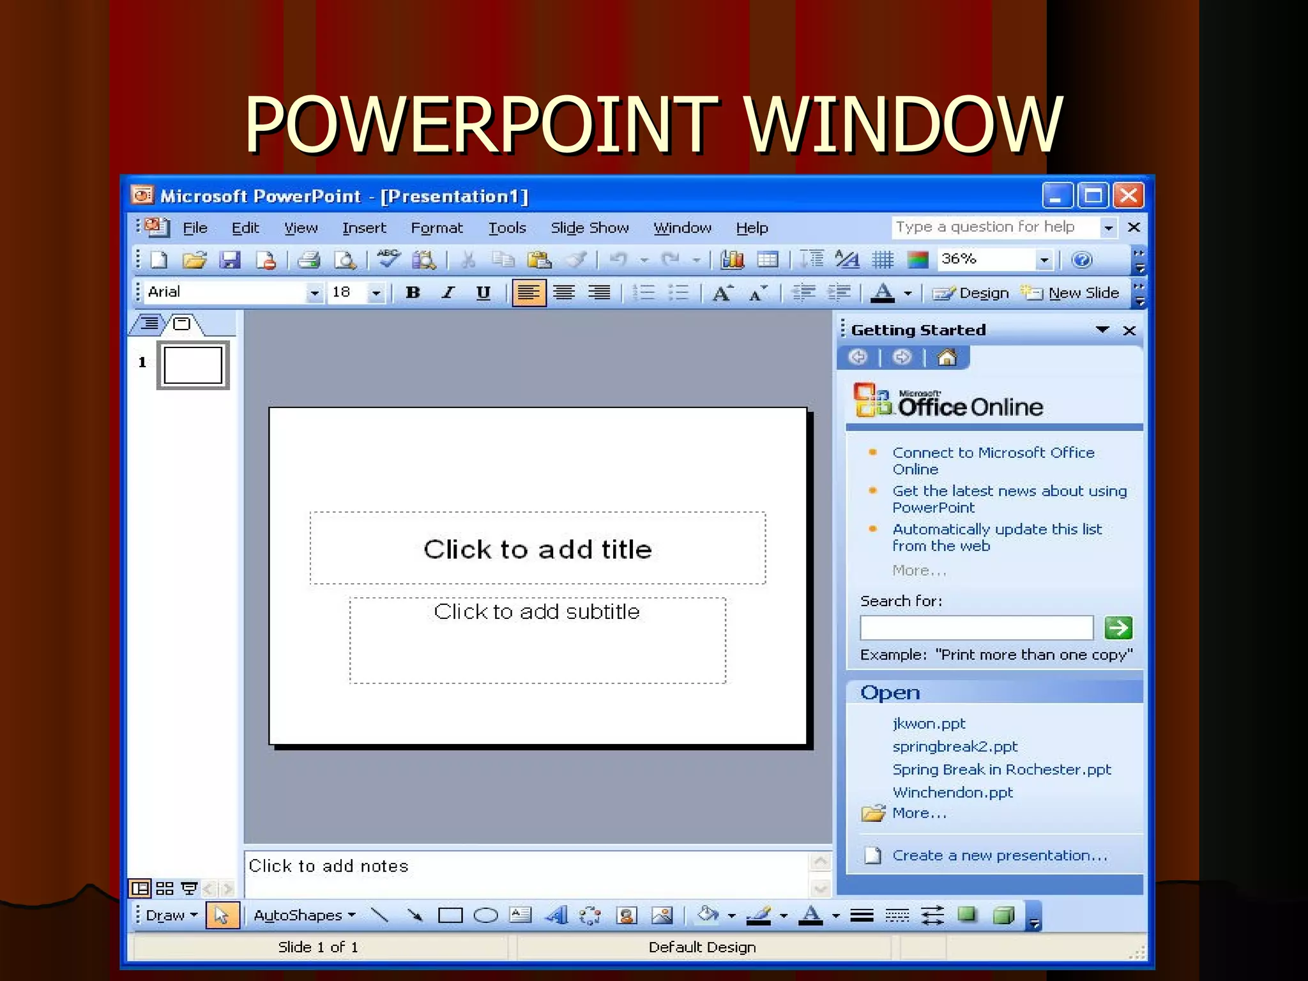Screen dimensions: 1308x981
Task: Click the Shadow Style icon on drawing toolbar
Action: [x=967, y=915]
